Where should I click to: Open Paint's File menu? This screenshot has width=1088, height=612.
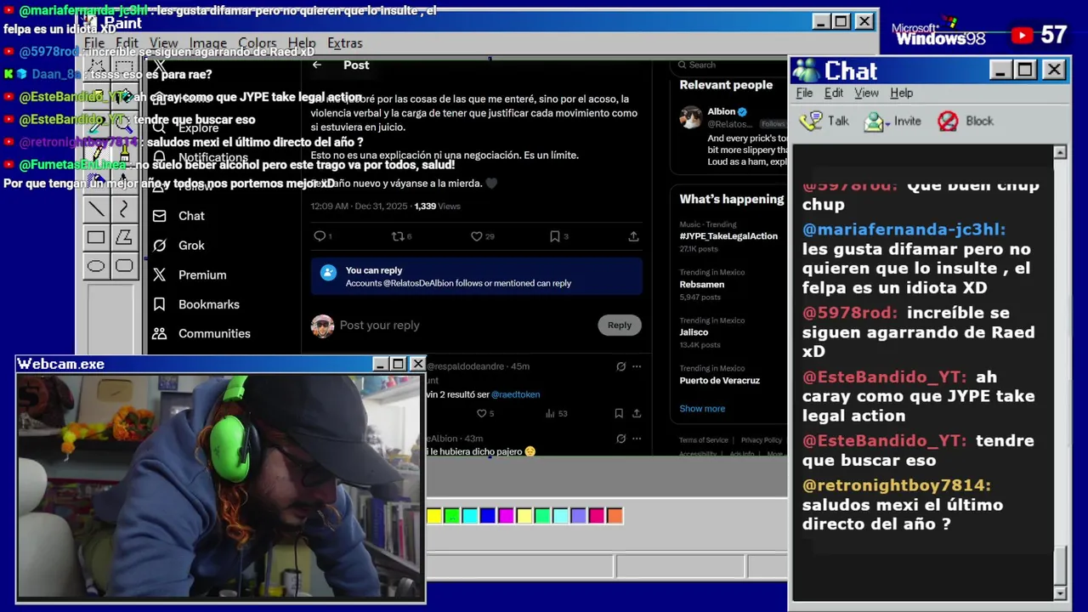[94, 42]
